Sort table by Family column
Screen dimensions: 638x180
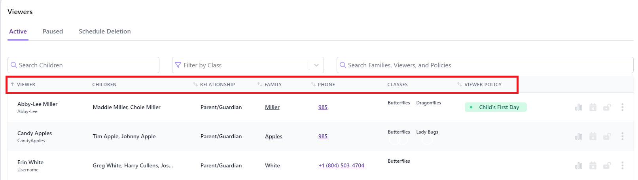click(x=269, y=84)
